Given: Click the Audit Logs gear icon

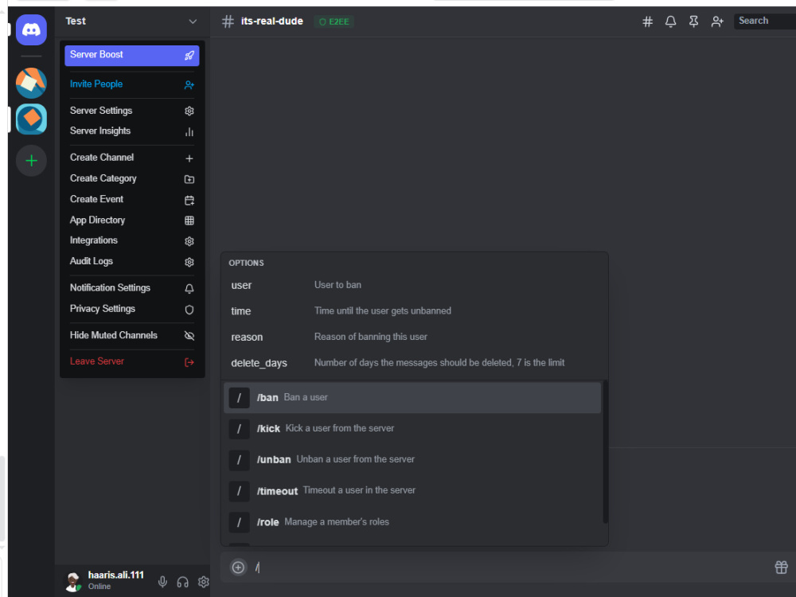Looking at the screenshot, I should [x=189, y=262].
